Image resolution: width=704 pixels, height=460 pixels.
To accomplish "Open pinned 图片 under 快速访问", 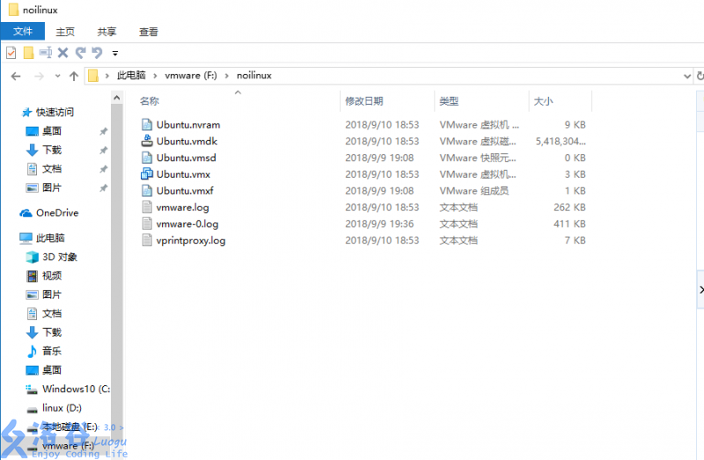I will click(52, 187).
